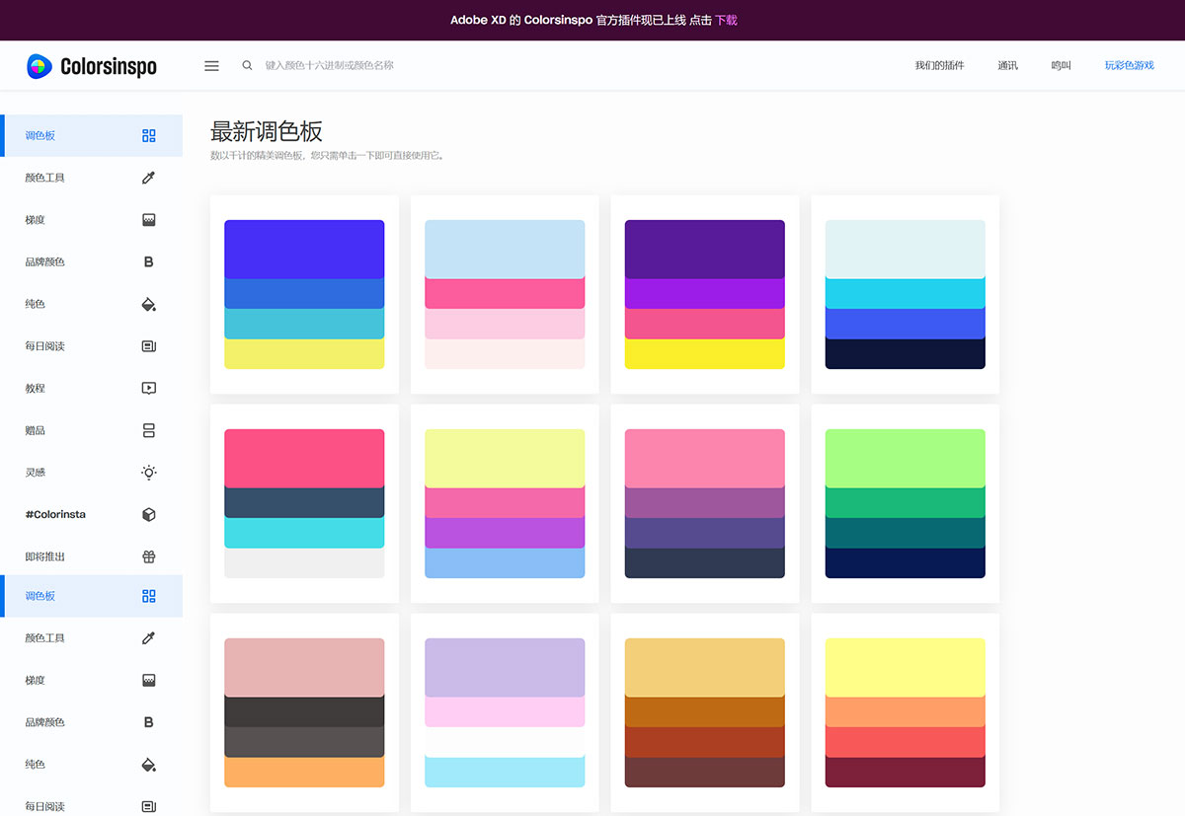The width and height of the screenshot is (1185, 816).
Task: Click the #Colorinsta cube icon
Action: pyautogui.click(x=148, y=514)
